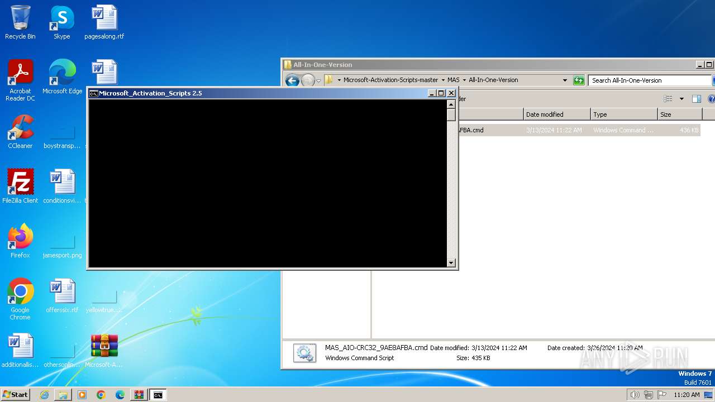Click the network tray icon

click(x=649, y=395)
